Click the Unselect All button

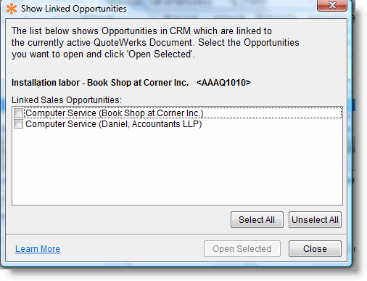315,220
